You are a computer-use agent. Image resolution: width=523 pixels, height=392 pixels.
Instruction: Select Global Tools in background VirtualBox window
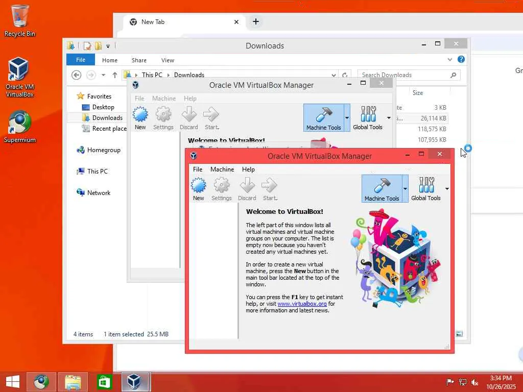368,118
